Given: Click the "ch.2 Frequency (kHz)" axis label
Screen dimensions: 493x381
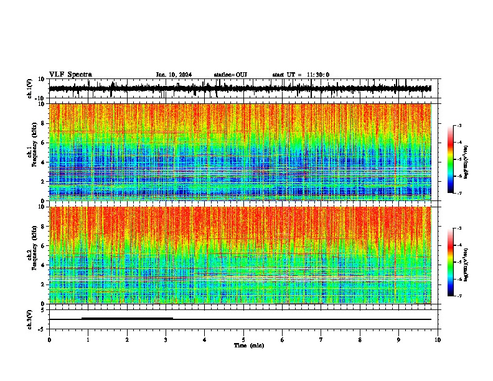Looking at the screenshot, I should pos(33,248).
